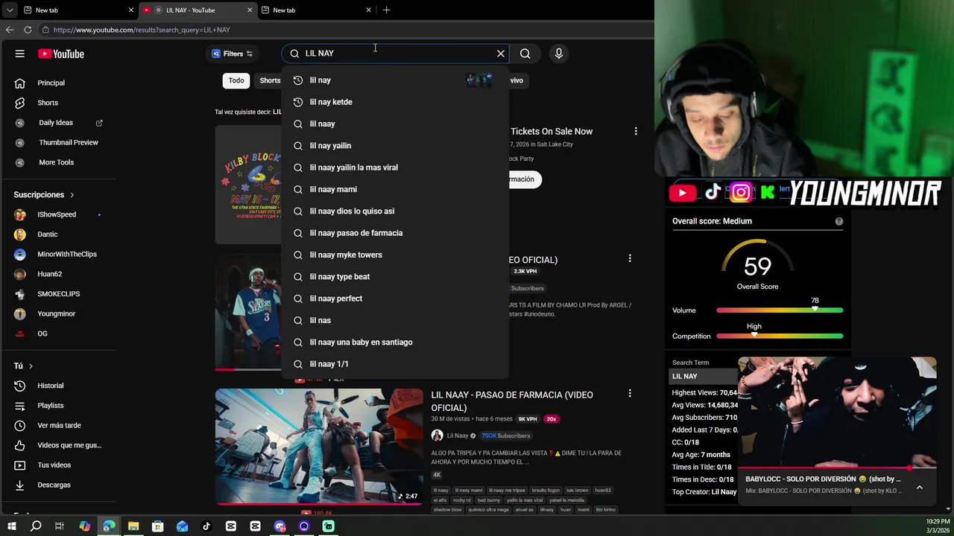Click the YouTube logo
Image resolution: width=954 pixels, height=536 pixels.
(x=61, y=54)
